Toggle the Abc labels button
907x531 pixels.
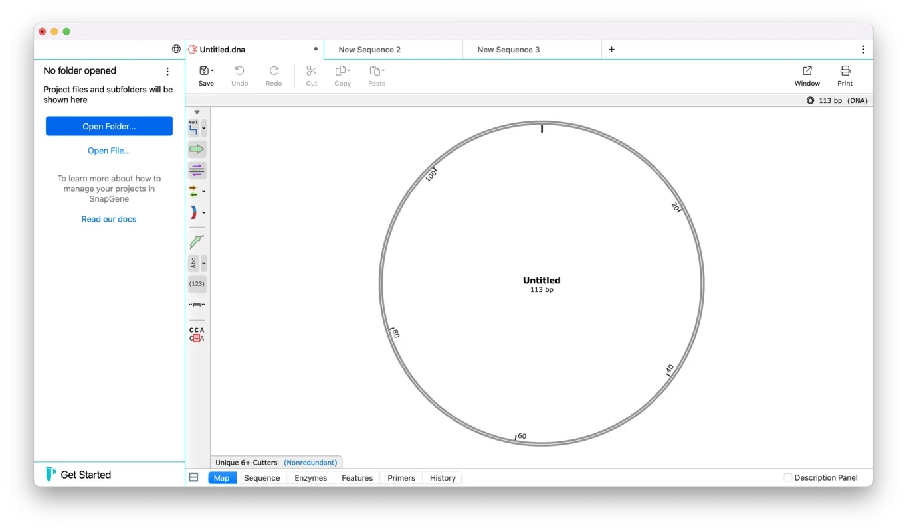tap(193, 263)
